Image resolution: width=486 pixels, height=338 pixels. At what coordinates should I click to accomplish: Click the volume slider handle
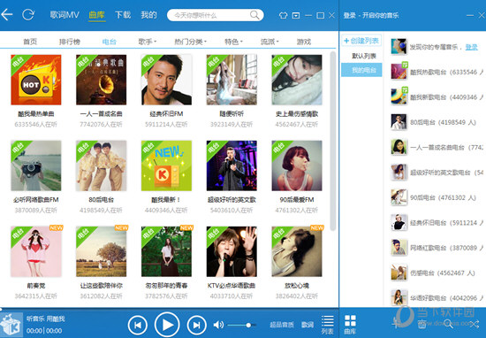[248, 325]
